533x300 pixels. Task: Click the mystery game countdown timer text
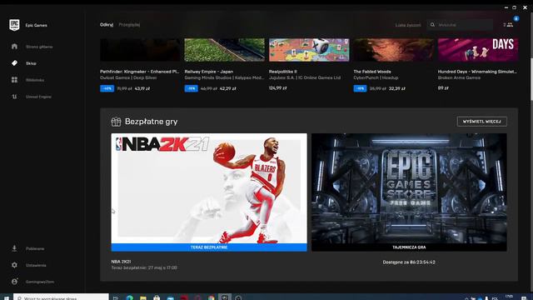(x=409, y=262)
